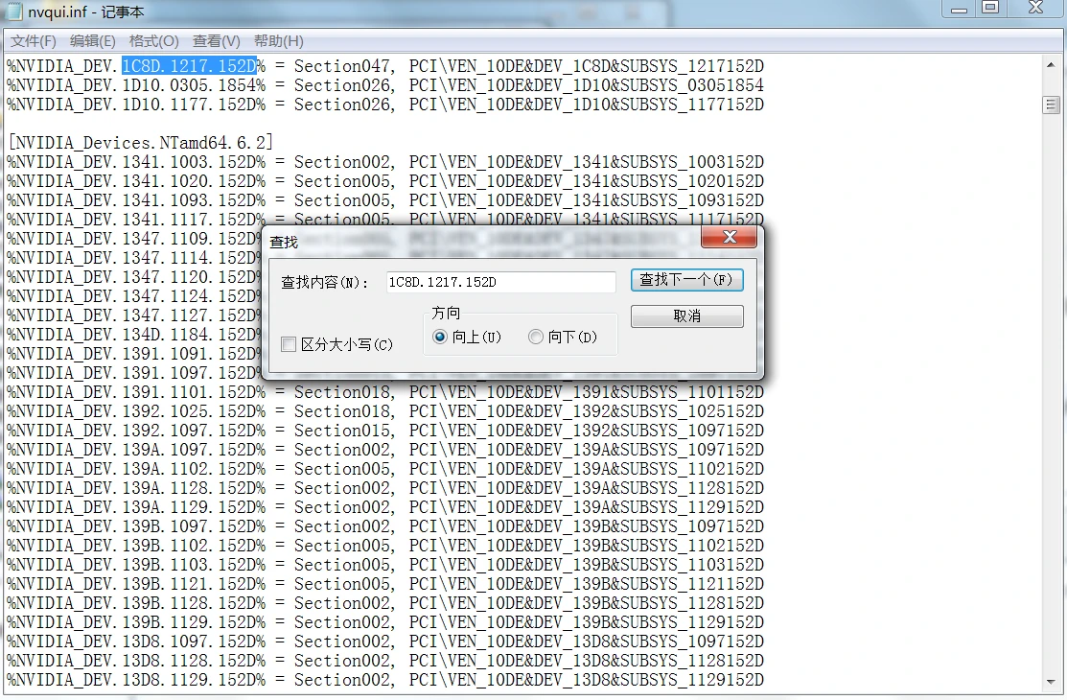
Task: Click the line with NVIDIA_DEV.1D10.1177.152D
Action: pyautogui.click(x=385, y=105)
